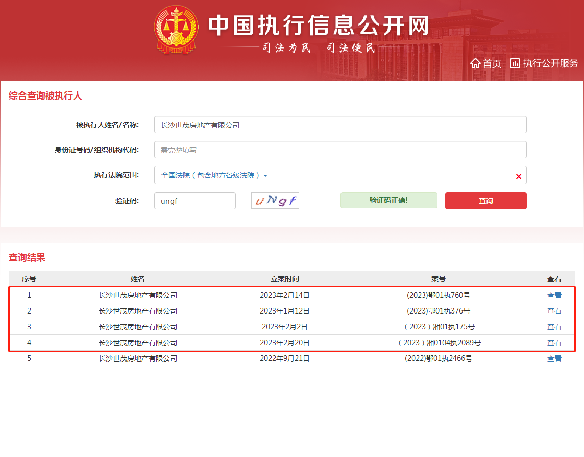Focus the 验证码 input containing ungf

[195, 201]
